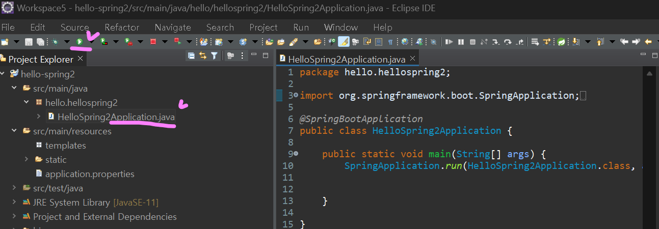
Task: Open the dropdown arrow next to Debug icon
Action: coord(67,41)
